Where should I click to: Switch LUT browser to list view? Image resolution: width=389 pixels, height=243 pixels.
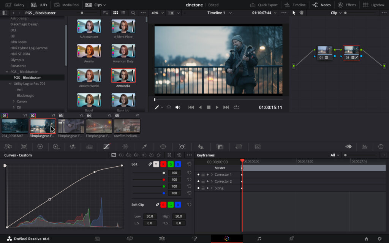(x=123, y=13)
